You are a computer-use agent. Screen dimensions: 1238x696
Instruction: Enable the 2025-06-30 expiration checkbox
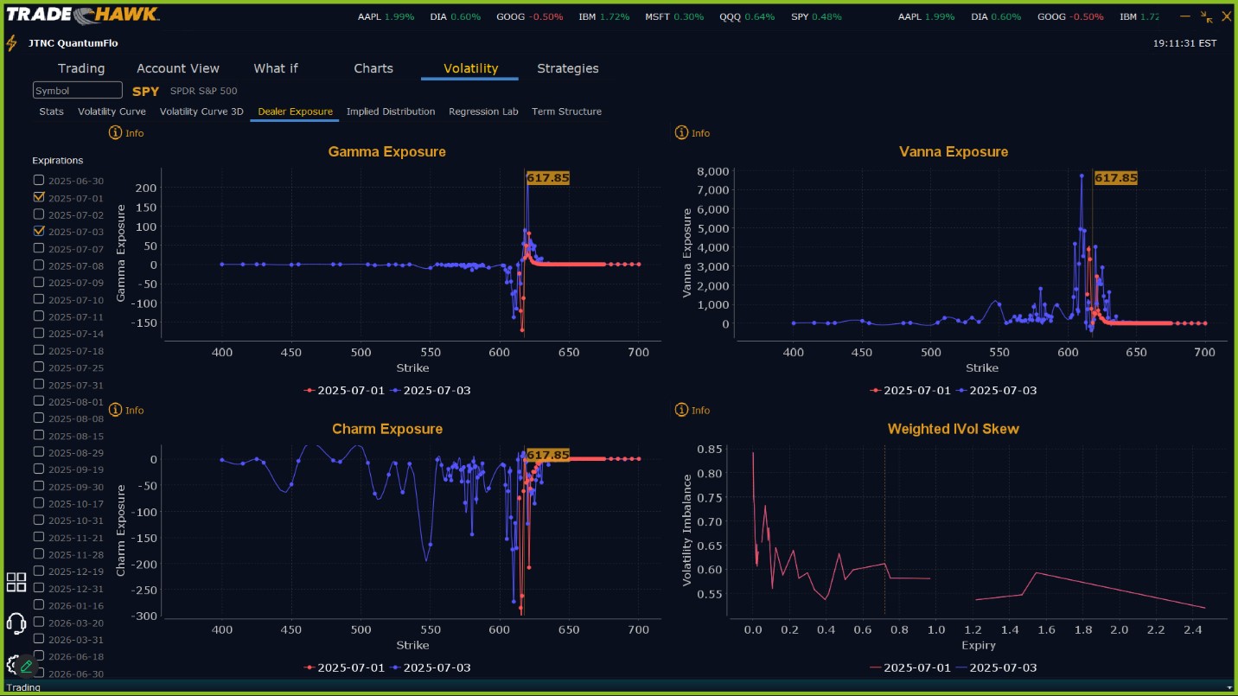point(39,180)
